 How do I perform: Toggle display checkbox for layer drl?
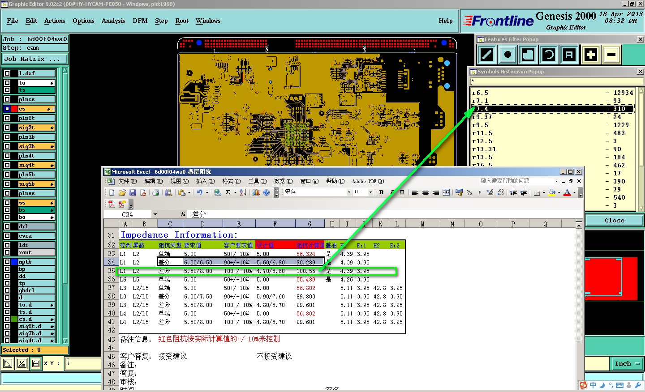pos(7,226)
